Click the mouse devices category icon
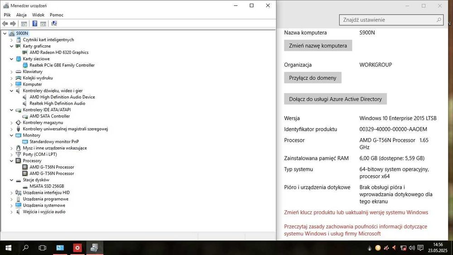Image resolution: width=453 pixels, height=255 pixels. (x=19, y=148)
